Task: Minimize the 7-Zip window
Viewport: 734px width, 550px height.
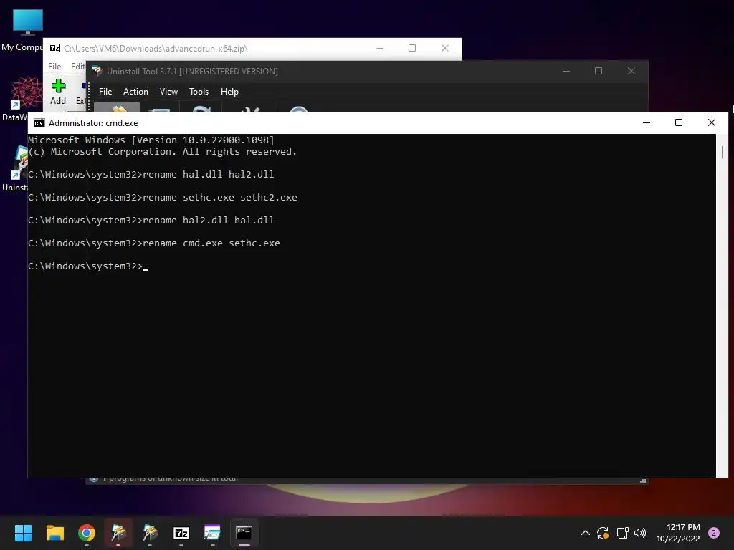Action: (380, 48)
